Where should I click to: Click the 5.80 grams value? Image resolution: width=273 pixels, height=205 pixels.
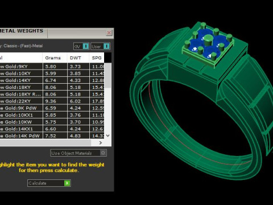[51, 67]
